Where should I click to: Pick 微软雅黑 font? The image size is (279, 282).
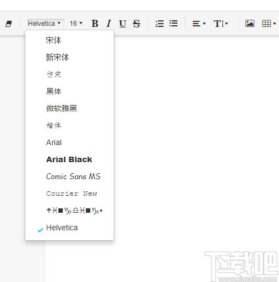click(x=69, y=108)
